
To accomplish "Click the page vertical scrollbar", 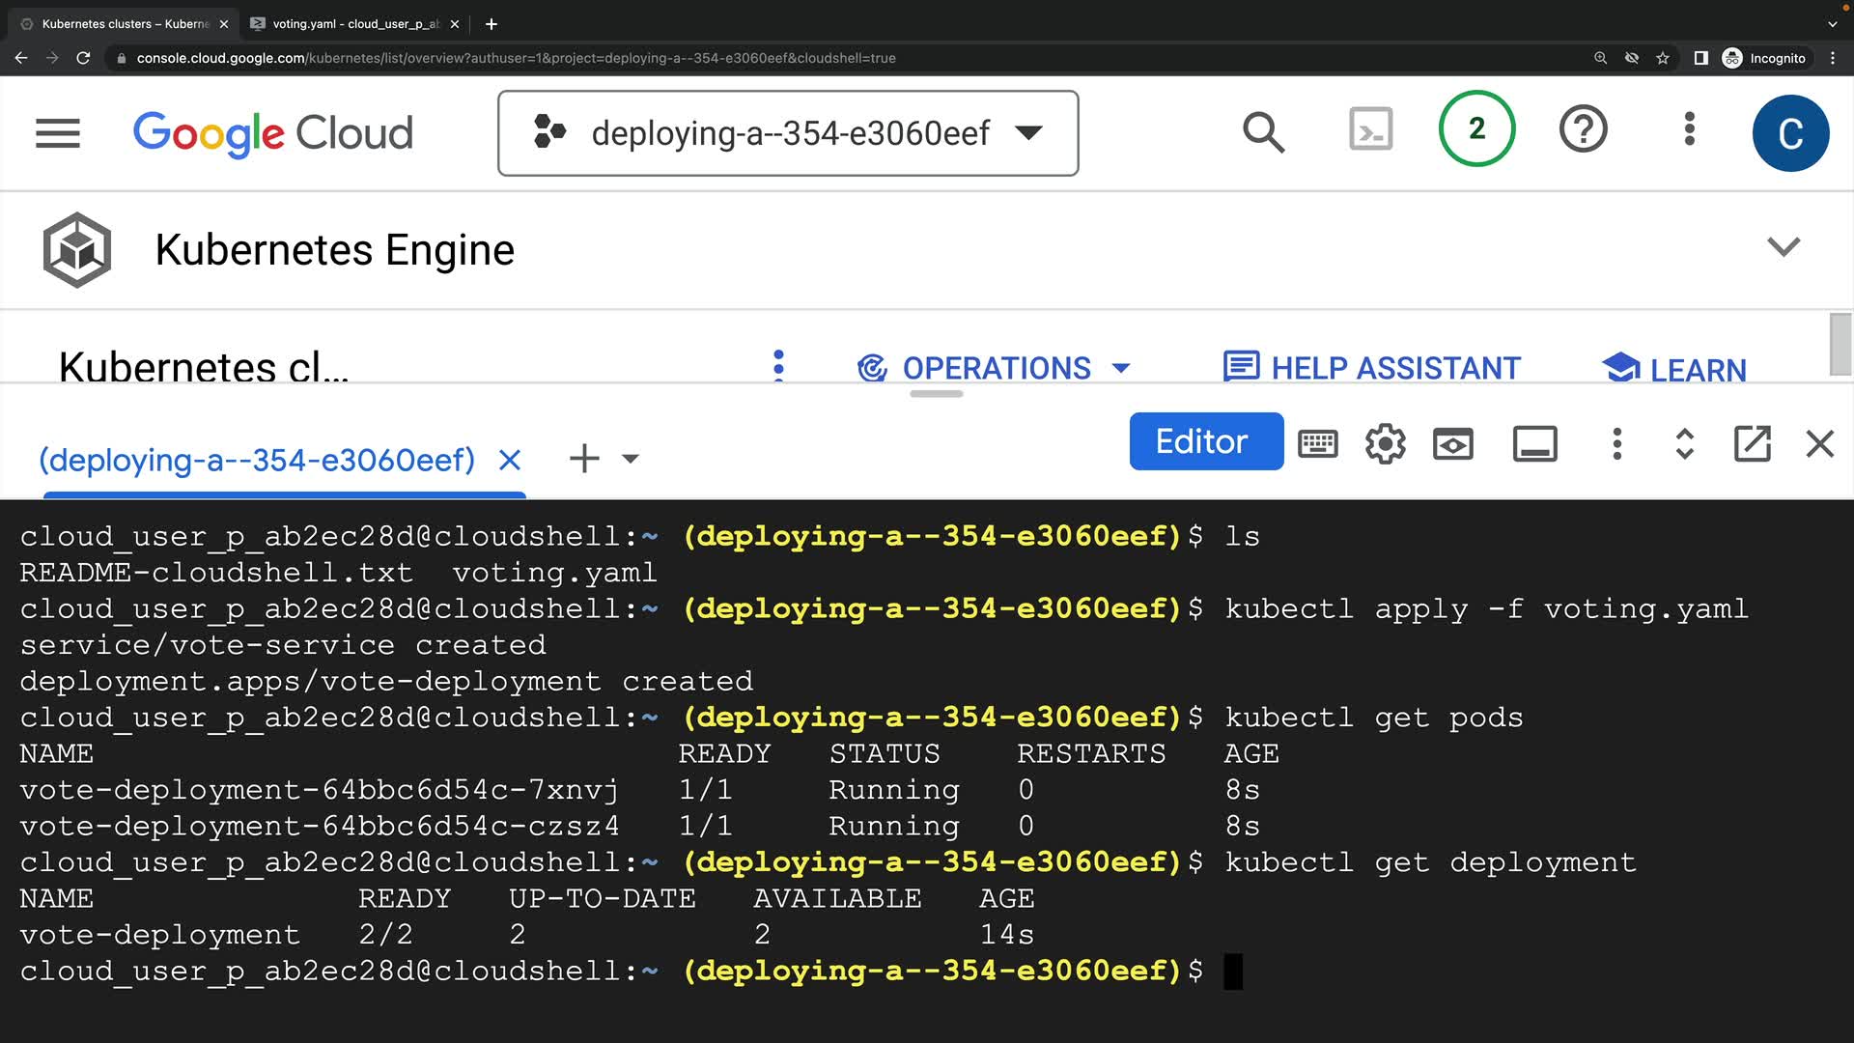I will (x=1840, y=344).
